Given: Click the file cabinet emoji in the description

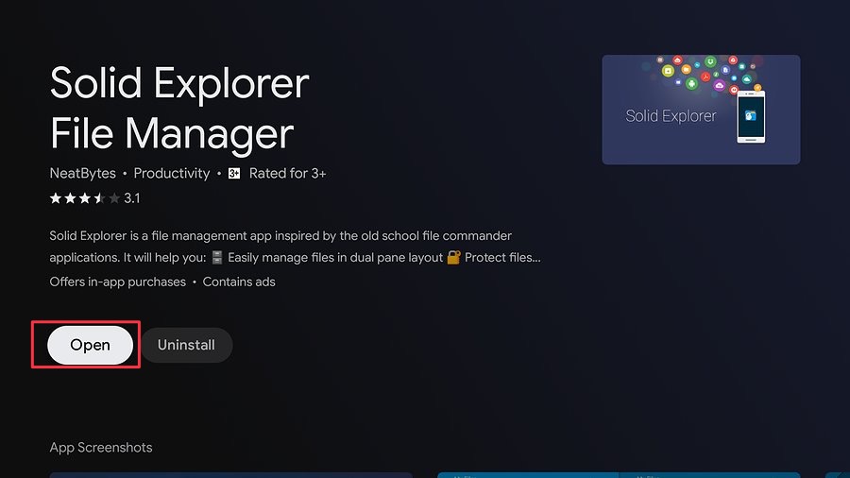Looking at the screenshot, I should point(217,258).
